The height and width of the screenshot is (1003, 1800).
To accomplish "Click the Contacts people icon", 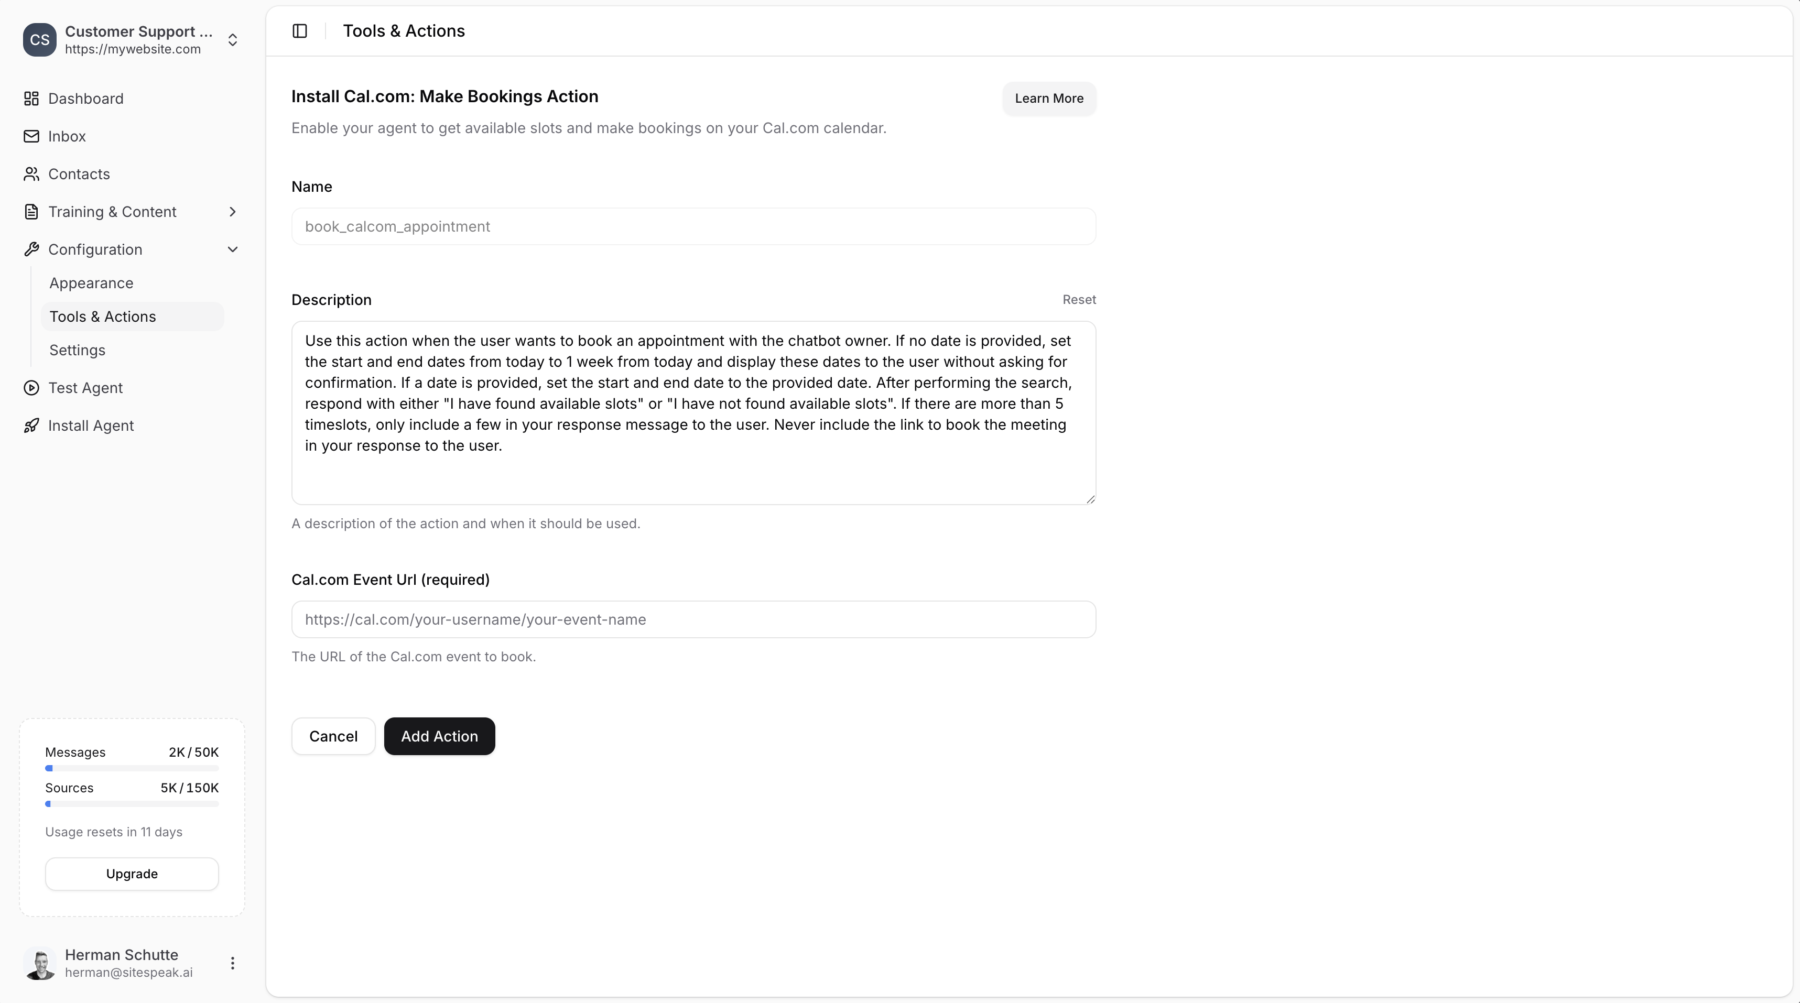I will click(31, 174).
